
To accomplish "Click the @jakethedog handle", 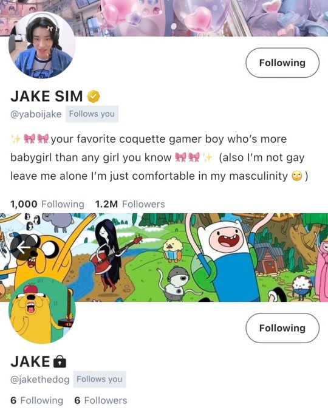I will pos(39,379).
